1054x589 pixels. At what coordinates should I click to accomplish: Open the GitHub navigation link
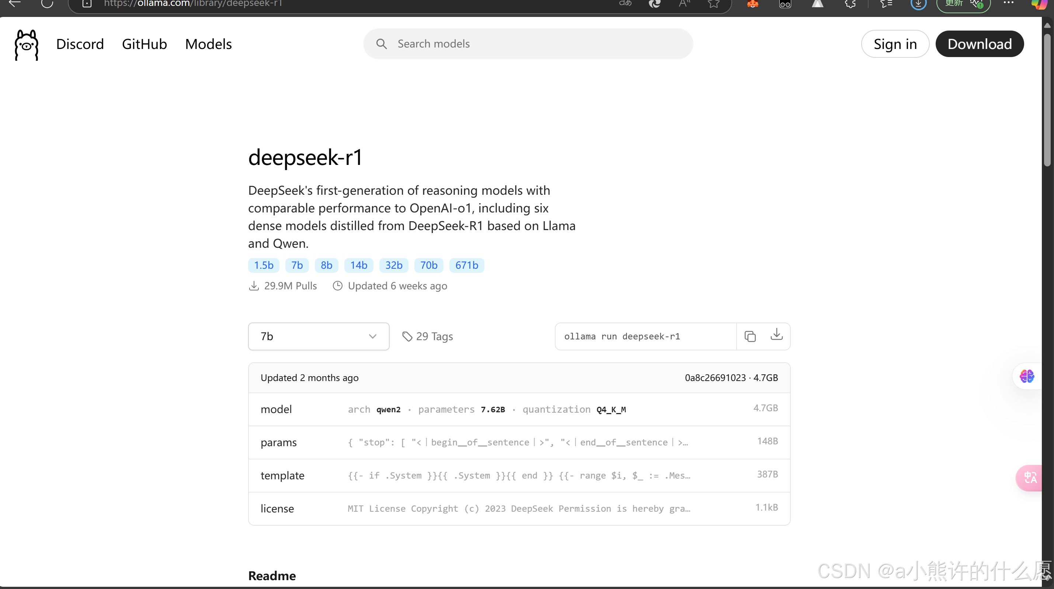[x=144, y=44]
